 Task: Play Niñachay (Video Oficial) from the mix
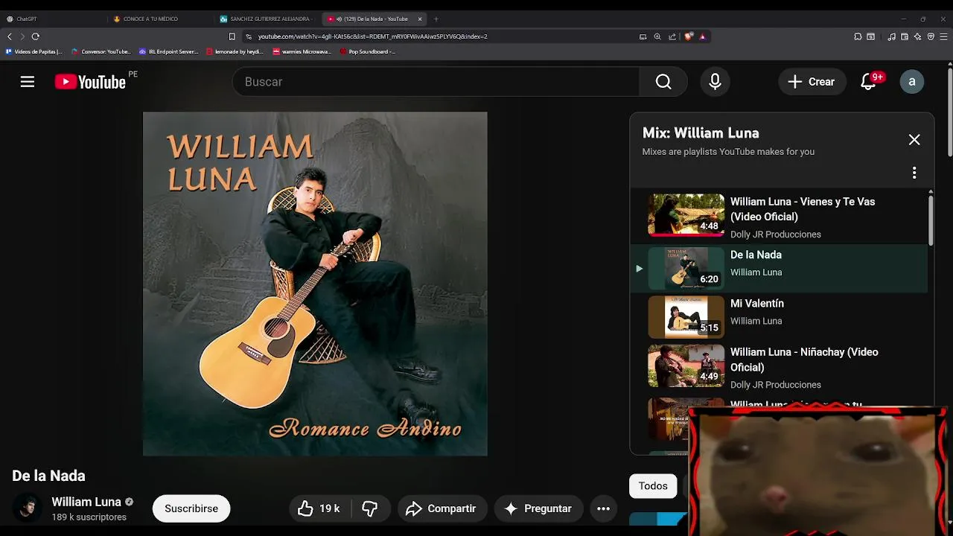(x=779, y=367)
